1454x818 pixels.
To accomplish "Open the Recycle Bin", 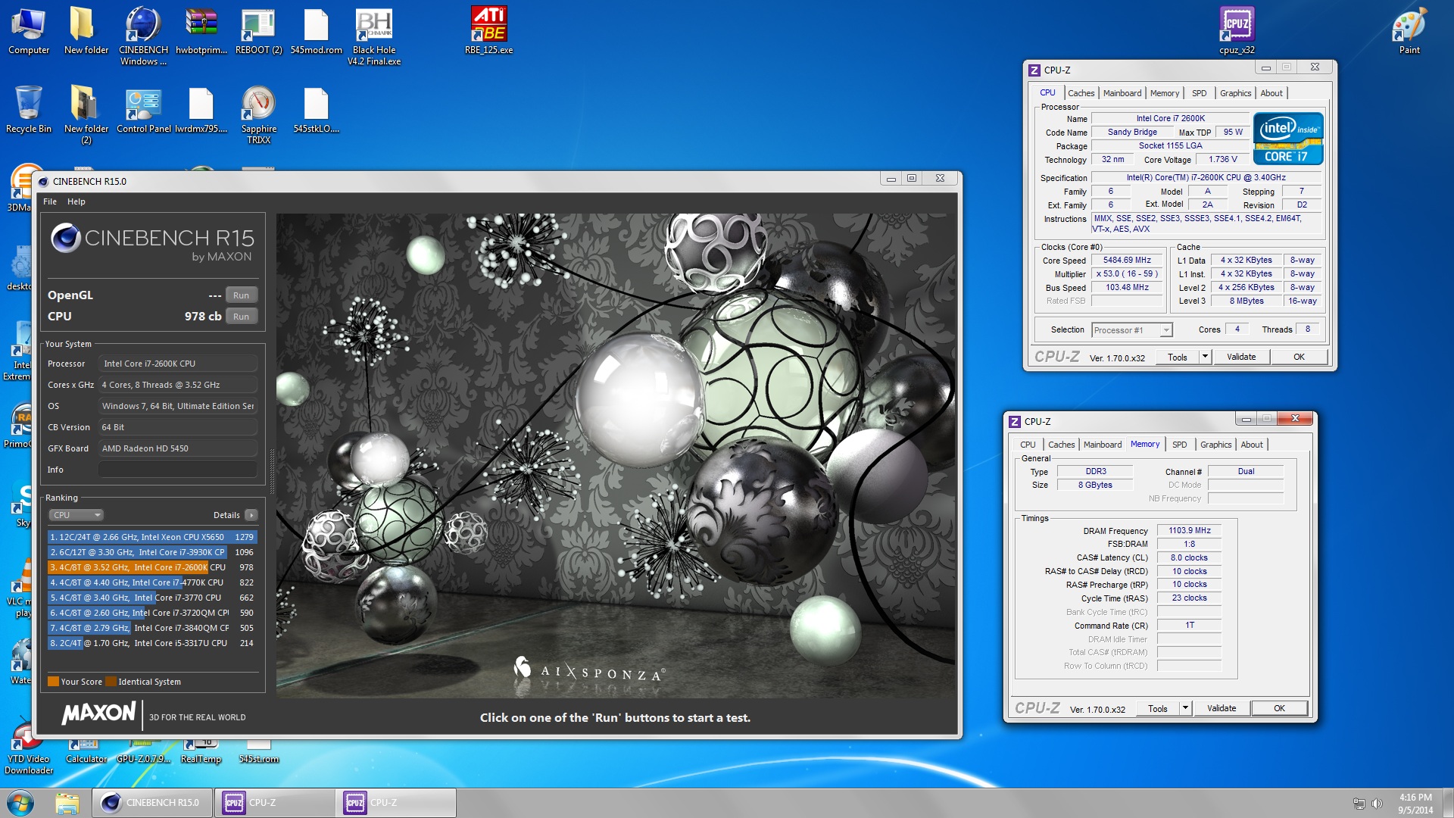I will point(29,110).
